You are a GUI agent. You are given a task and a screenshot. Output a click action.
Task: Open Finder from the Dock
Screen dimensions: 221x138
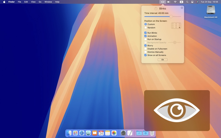coord(69,133)
